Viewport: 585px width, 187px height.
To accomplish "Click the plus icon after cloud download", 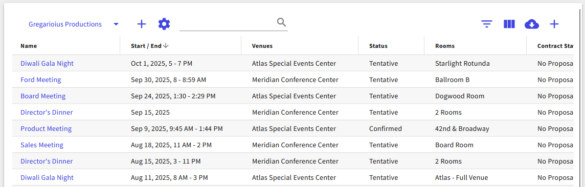I will (554, 24).
